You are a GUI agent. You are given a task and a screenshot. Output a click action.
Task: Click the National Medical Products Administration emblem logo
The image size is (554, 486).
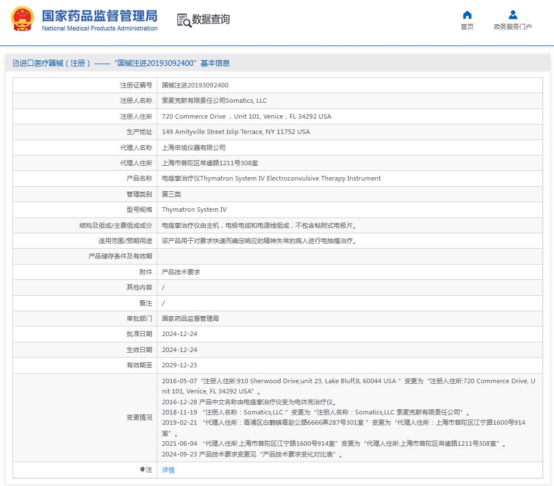click(x=23, y=19)
